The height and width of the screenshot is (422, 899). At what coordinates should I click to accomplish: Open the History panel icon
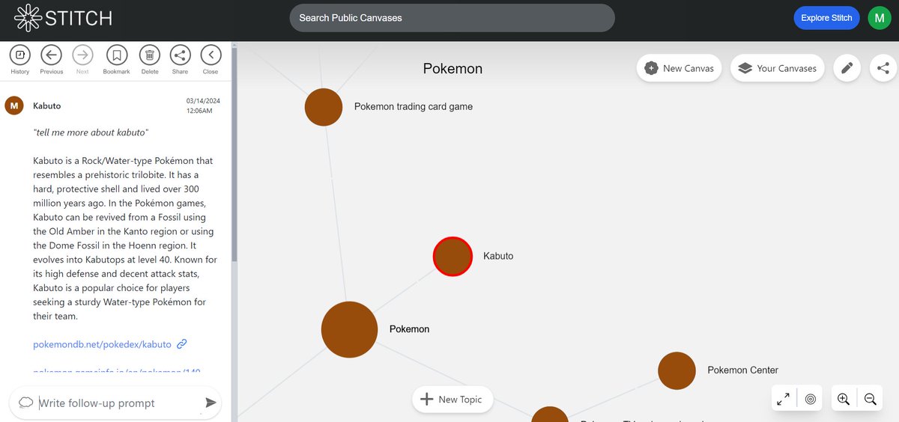click(x=20, y=55)
